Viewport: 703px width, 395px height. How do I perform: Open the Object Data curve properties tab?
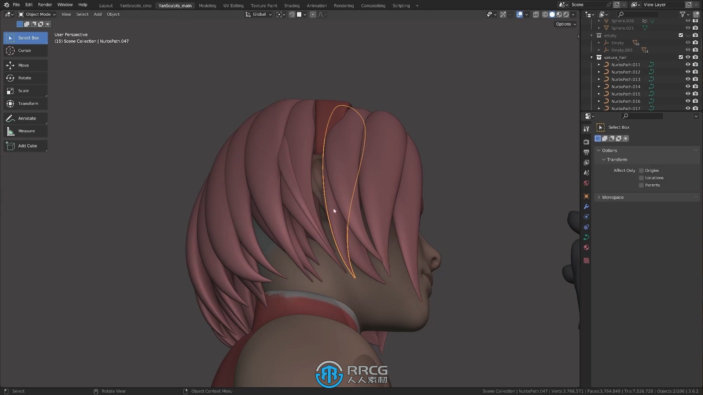pyautogui.click(x=586, y=237)
